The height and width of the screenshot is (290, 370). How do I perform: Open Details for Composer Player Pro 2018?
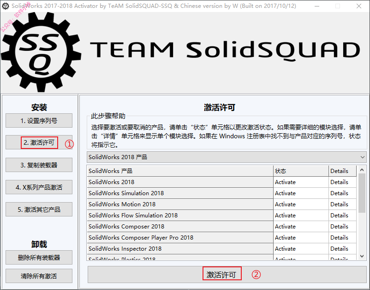[x=342, y=238]
